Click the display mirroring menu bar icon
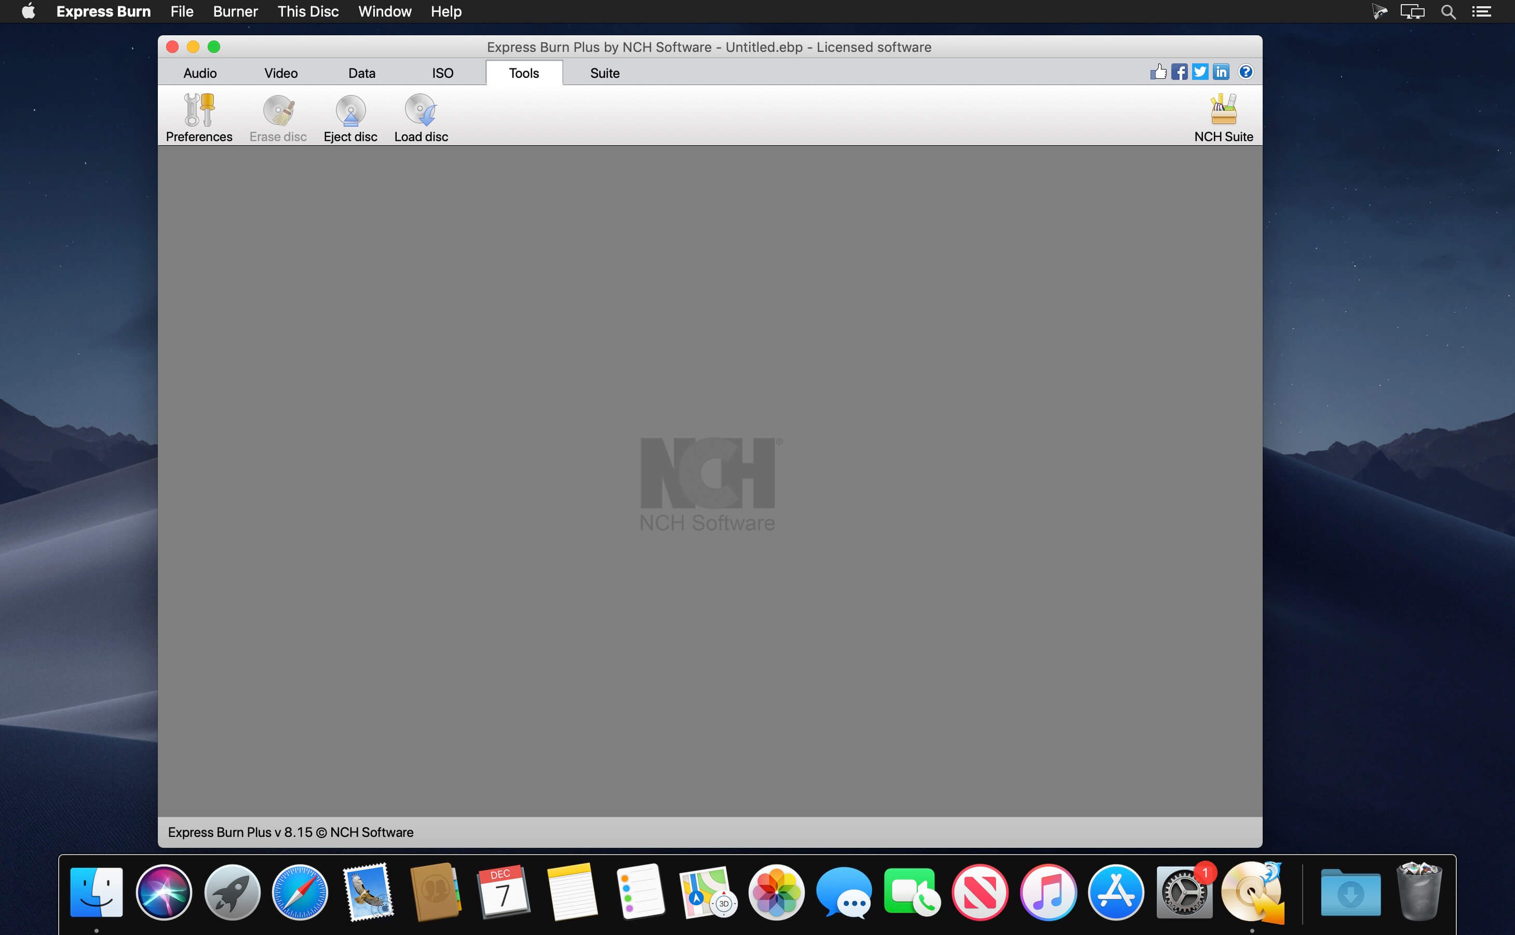Viewport: 1515px width, 935px height. point(1413,12)
